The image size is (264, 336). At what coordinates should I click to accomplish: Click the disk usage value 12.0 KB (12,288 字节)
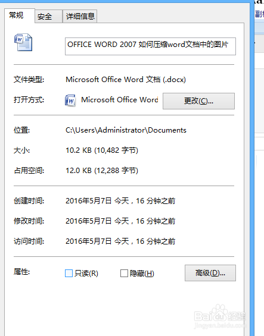point(102,171)
